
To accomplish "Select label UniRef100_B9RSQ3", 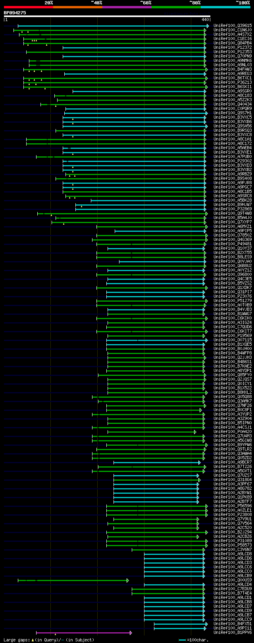I will coord(233,130).
